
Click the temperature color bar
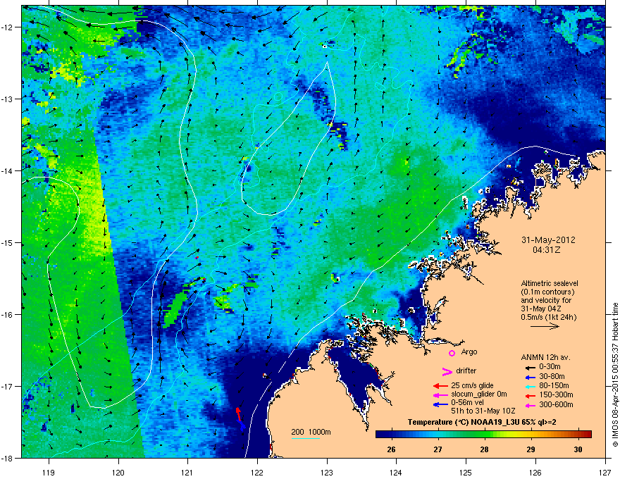483,435
